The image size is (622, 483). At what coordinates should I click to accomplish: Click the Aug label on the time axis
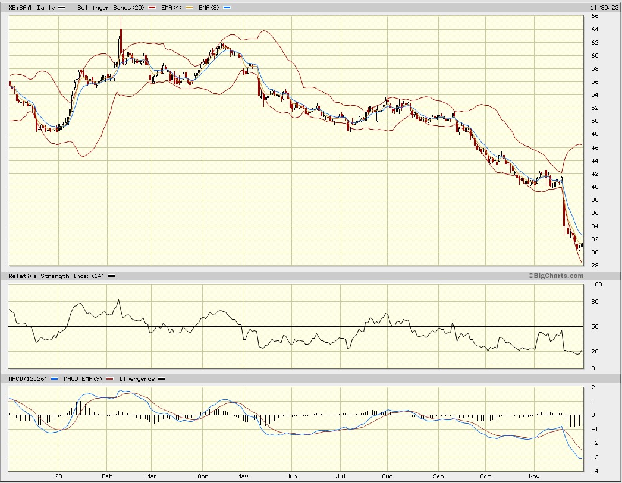click(387, 476)
